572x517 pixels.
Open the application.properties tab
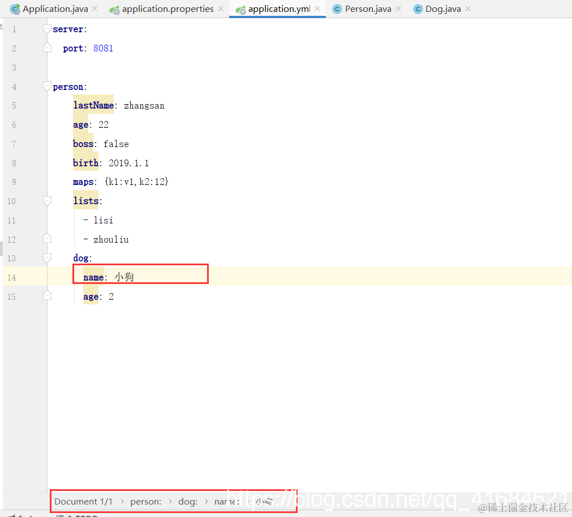coord(168,8)
